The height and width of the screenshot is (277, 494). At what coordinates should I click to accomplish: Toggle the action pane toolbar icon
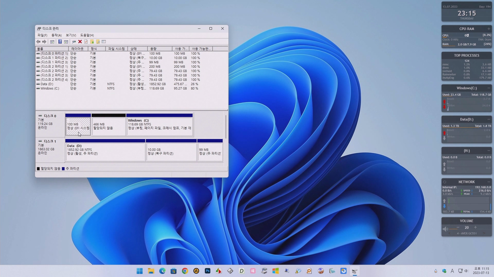pyautogui.click(x=66, y=42)
